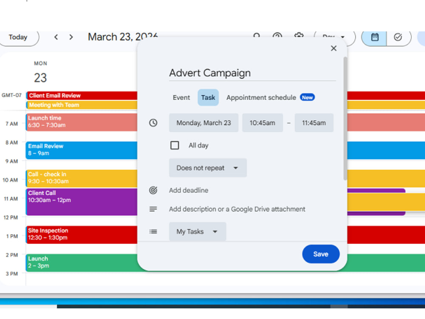Click Add description or Google Drive attachment
425x319 pixels.
[x=237, y=209]
